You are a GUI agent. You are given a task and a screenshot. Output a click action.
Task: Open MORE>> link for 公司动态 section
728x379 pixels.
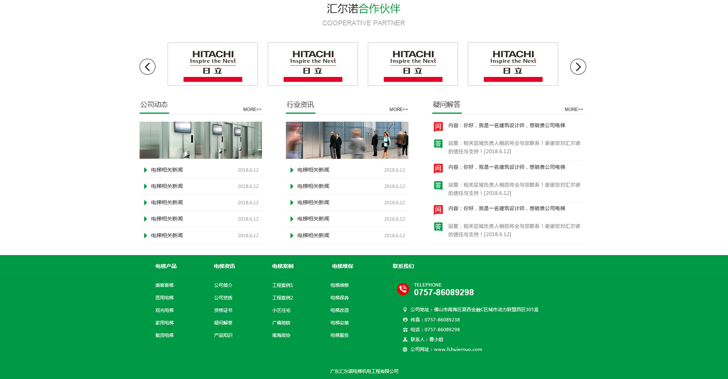pos(252,110)
